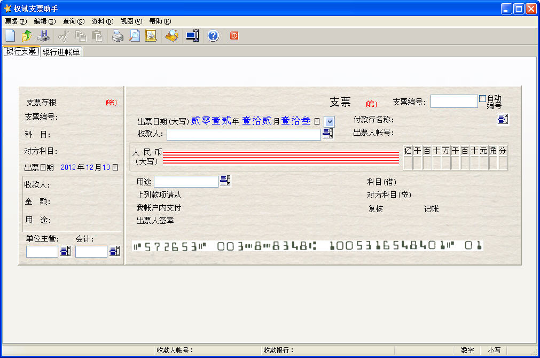540x358 pixels.
Task: Open lookup icon beside 单位主管 field
Action: [66, 251]
